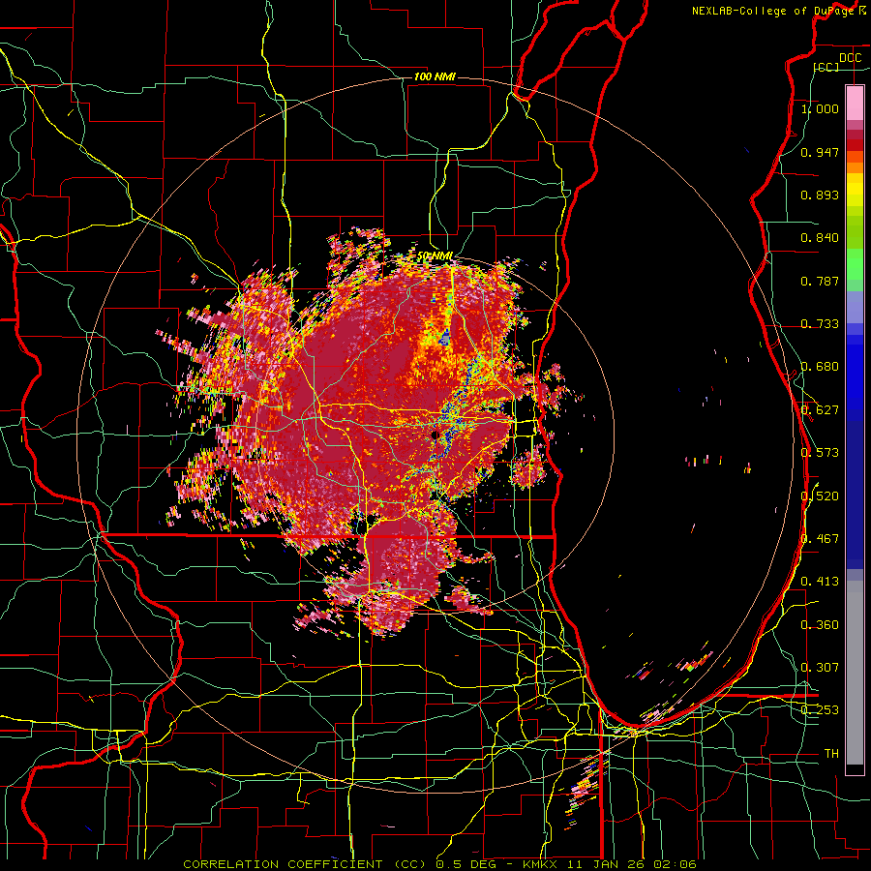Image resolution: width=871 pixels, height=871 pixels.
Task: Pick the light pink top color bar segment
Action: click(x=855, y=104)
